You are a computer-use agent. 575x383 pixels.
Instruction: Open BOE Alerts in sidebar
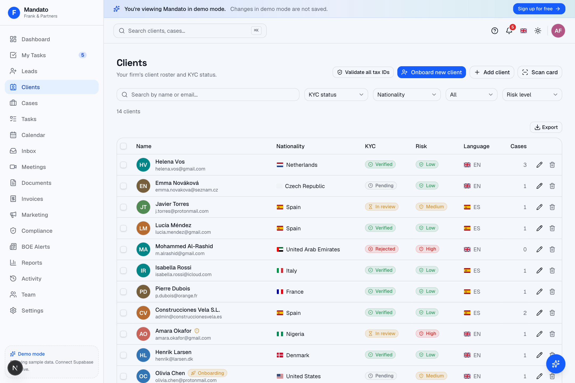(52, 247)
